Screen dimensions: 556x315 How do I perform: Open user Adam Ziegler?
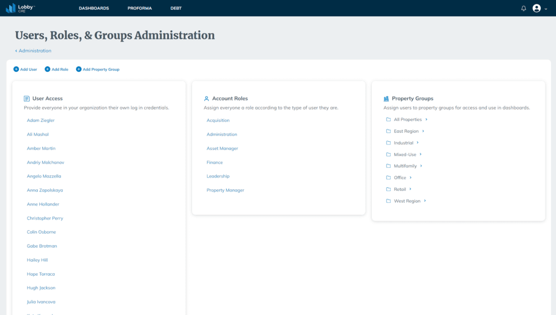(x=41, y=120)
